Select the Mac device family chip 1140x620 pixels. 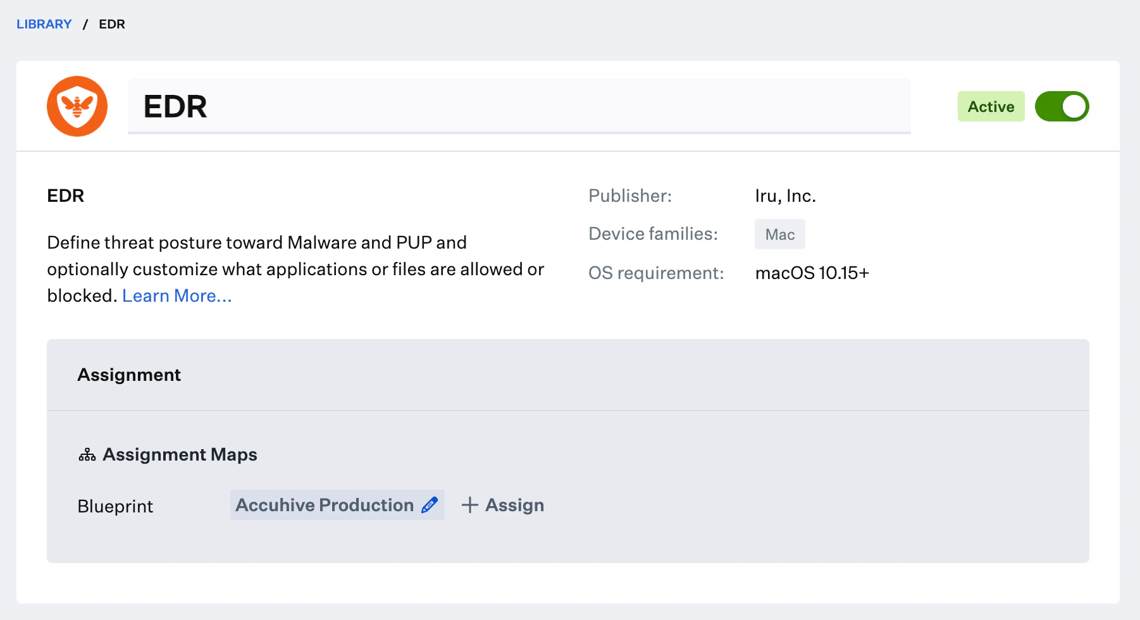pyautogui.click(x=779, y=234)
